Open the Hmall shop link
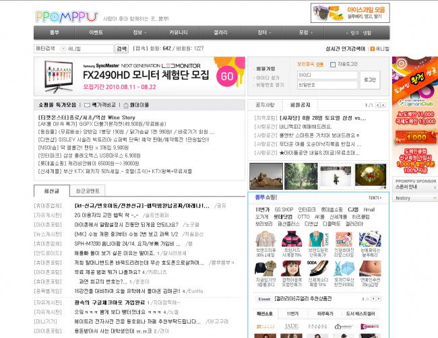This screenshot has height=338, width=438. [369, 209]
